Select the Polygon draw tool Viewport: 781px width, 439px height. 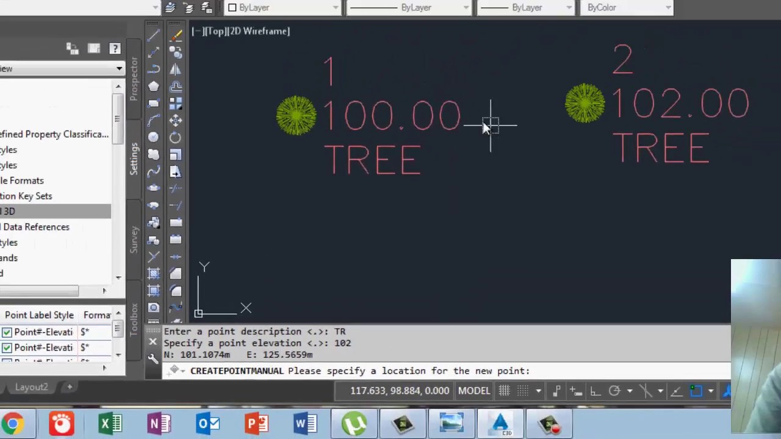[x=153, y=87]
